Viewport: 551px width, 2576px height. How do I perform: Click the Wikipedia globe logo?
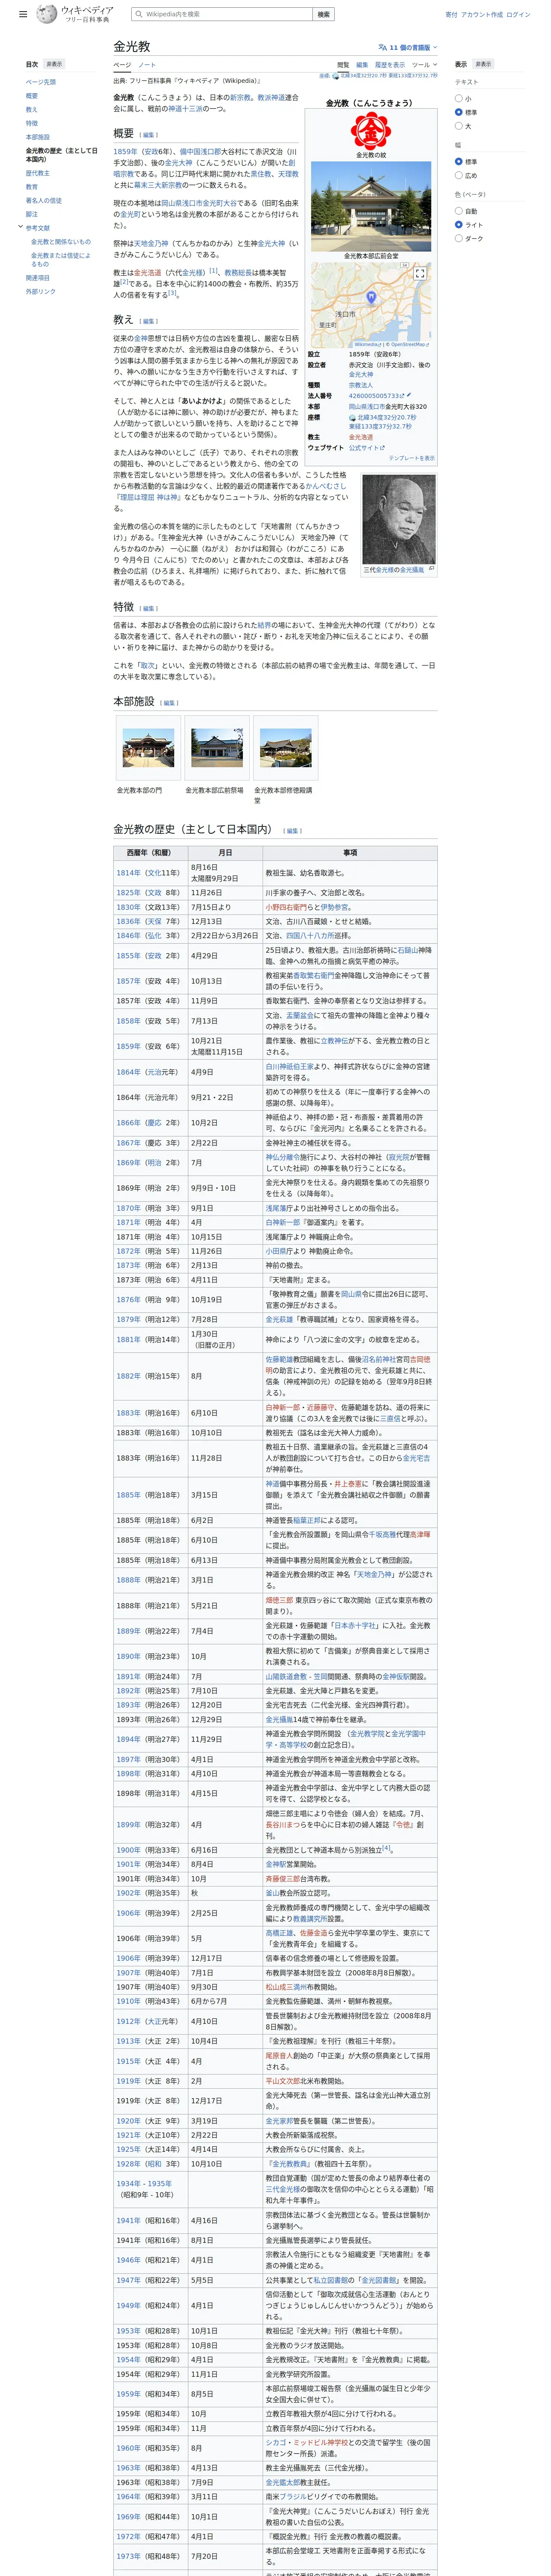point(46,14)
